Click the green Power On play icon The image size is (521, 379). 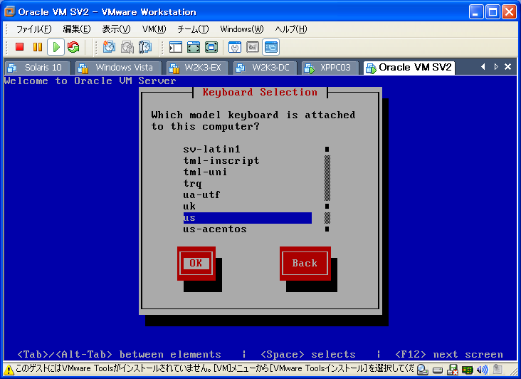coord(56,47)
